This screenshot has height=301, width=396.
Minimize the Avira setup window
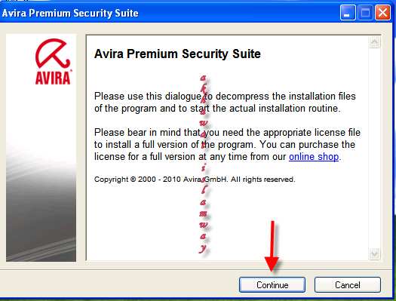(x=348, y=12)
